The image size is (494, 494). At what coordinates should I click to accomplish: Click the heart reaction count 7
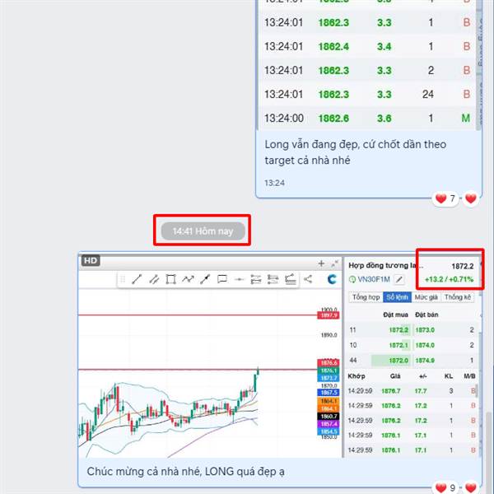tap(445, 198)
